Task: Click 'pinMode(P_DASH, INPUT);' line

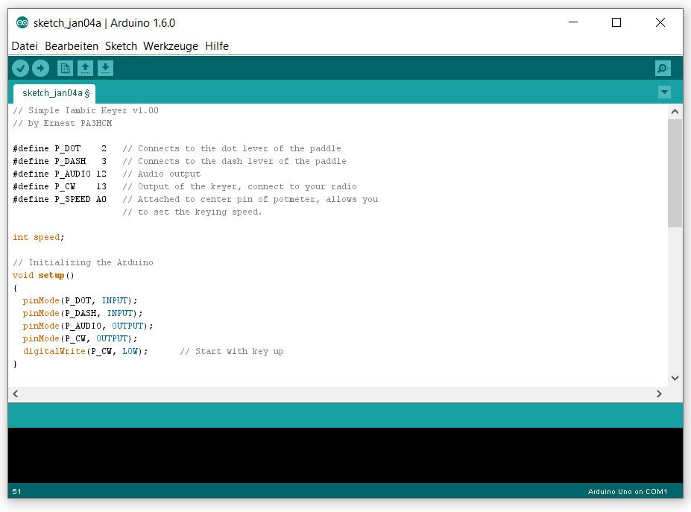Action: pyautogui.click(x=83, y=313)
